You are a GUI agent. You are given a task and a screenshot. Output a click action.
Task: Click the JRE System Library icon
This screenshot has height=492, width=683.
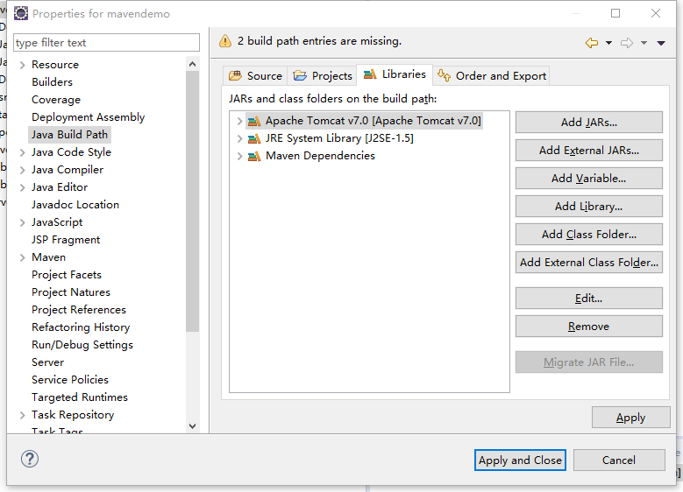coord(254,139)
